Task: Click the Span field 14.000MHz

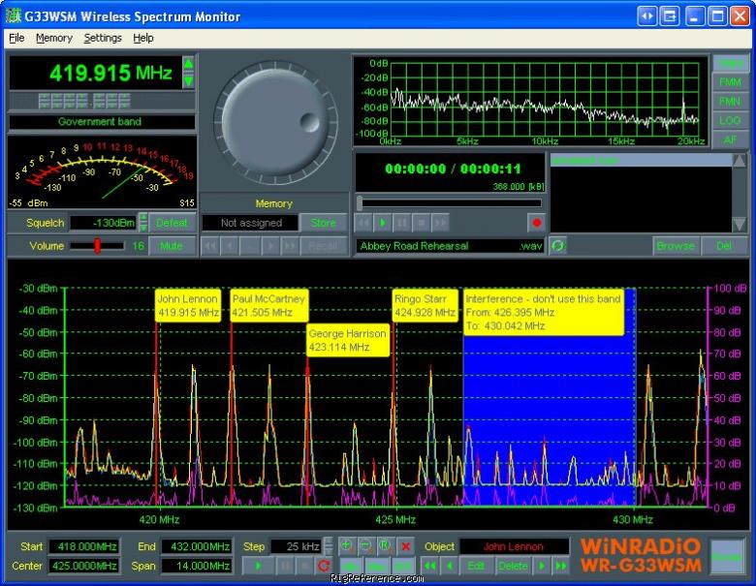Action: click(x=197, y=566)
